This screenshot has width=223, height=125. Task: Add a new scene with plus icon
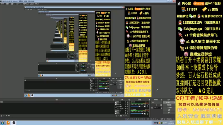(1, 116)
